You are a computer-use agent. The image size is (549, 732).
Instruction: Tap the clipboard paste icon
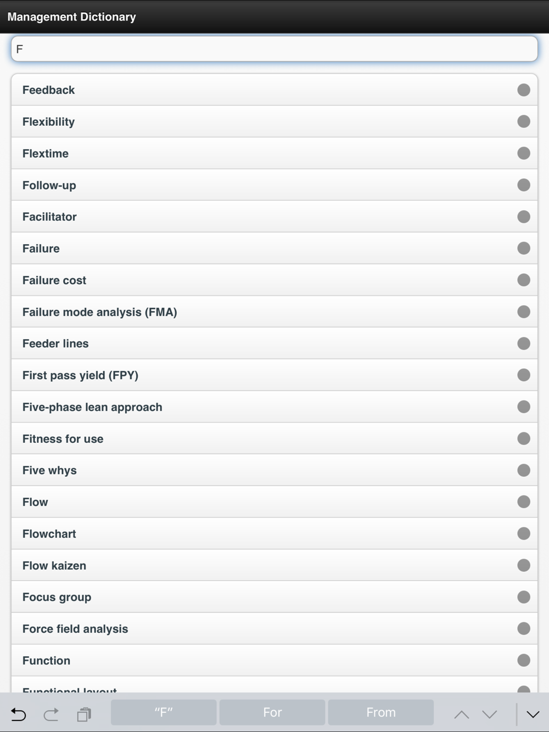[x=84, y=714]
